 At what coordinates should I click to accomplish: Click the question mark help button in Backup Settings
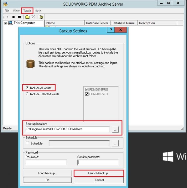pyautogui.click(x=111, y=30)
